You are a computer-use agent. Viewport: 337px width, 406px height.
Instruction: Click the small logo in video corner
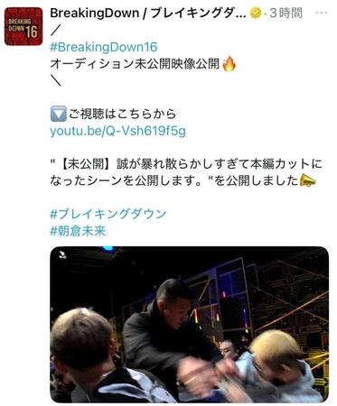coord(62,254)
